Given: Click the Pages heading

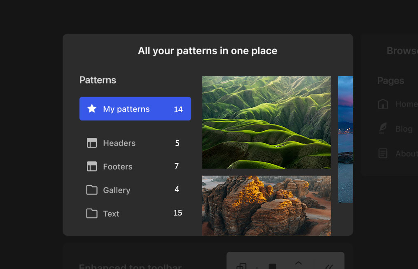Looking at the screenshot, I should (x=390, y=81).
